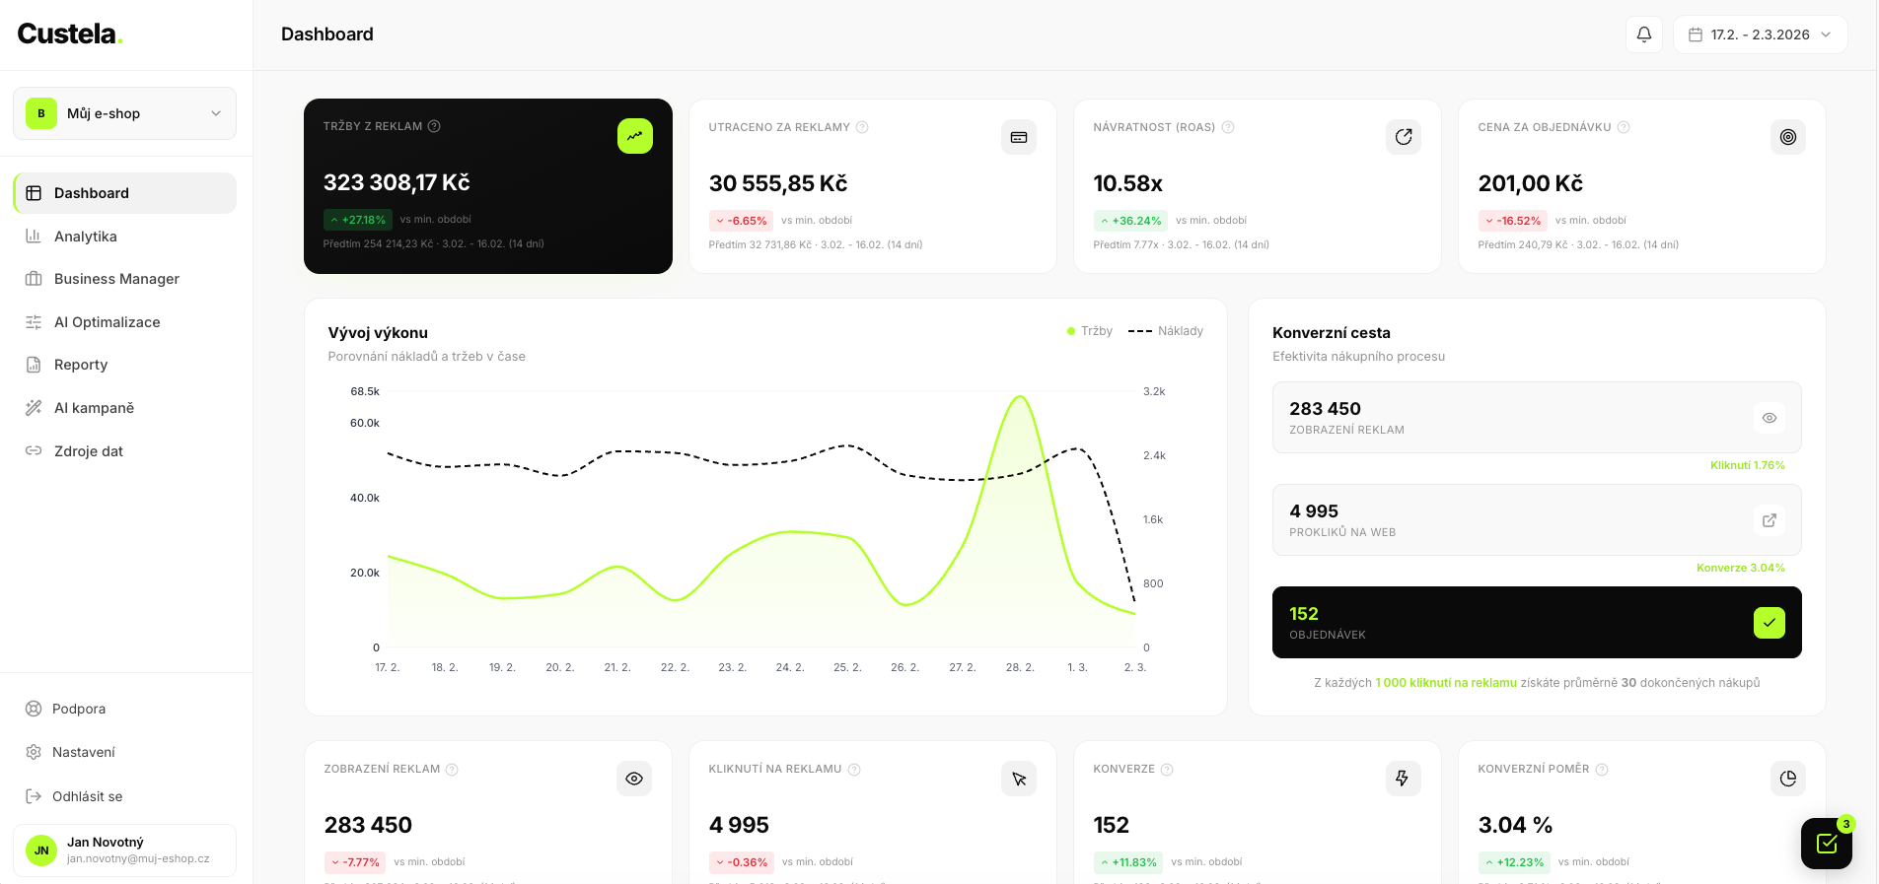Click the green checkmark on the Objednávek row

[1769, 623]
